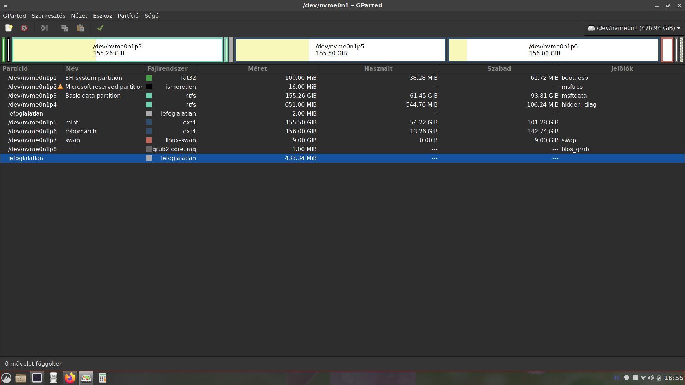Open the Nézet menu

coord(79,16)
